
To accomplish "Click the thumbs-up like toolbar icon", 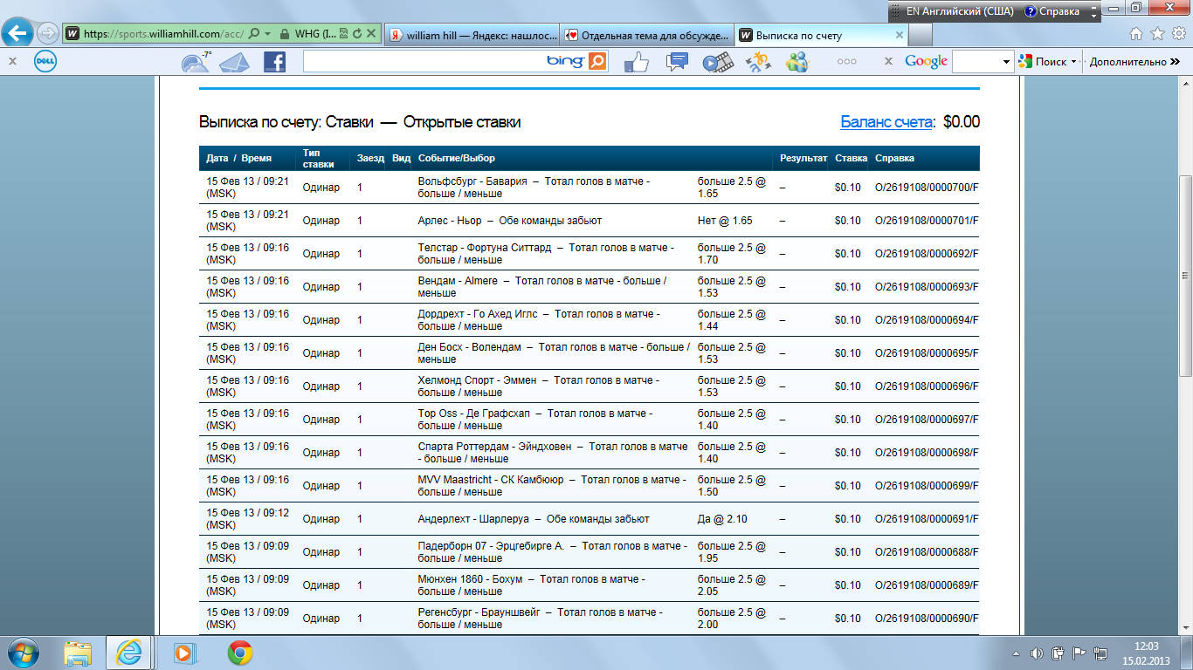I will (x=637, y=61).
